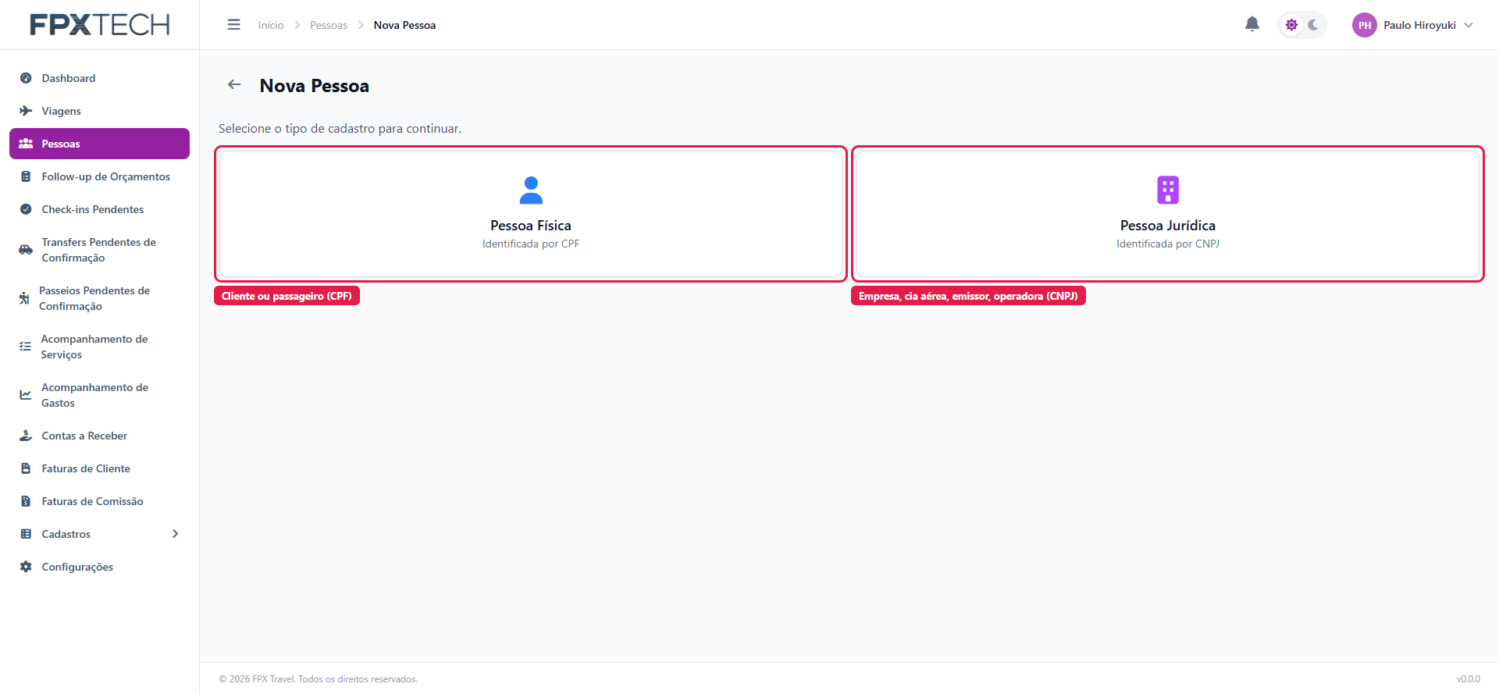This screenshot has height=694, width=1499.
Task: Click the Viagens airplane icon
Action: [26, 111]
